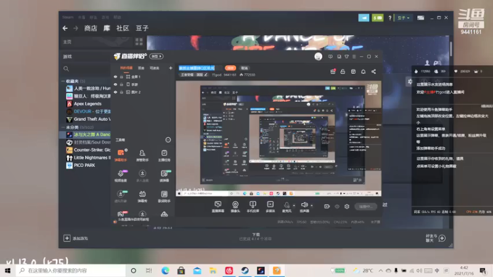
Task: Open the 商店 store tab in Steam
Action: click(x=91, y=28)
